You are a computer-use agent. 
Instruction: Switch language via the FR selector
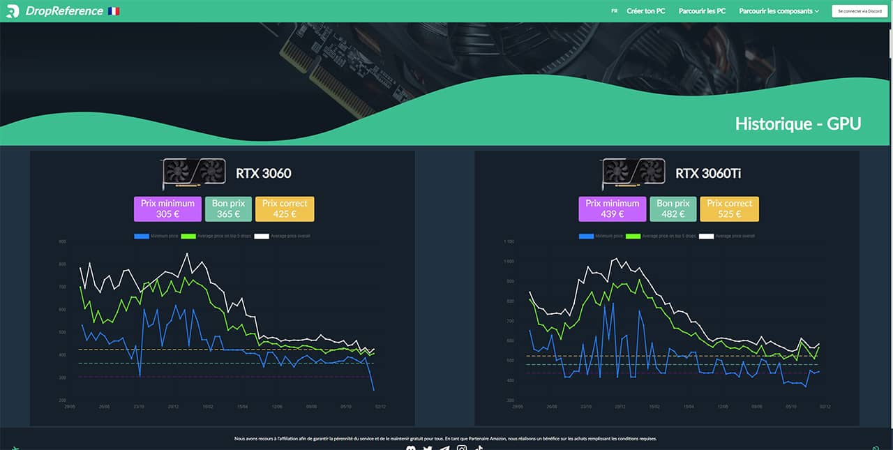(x=614, y=11)
